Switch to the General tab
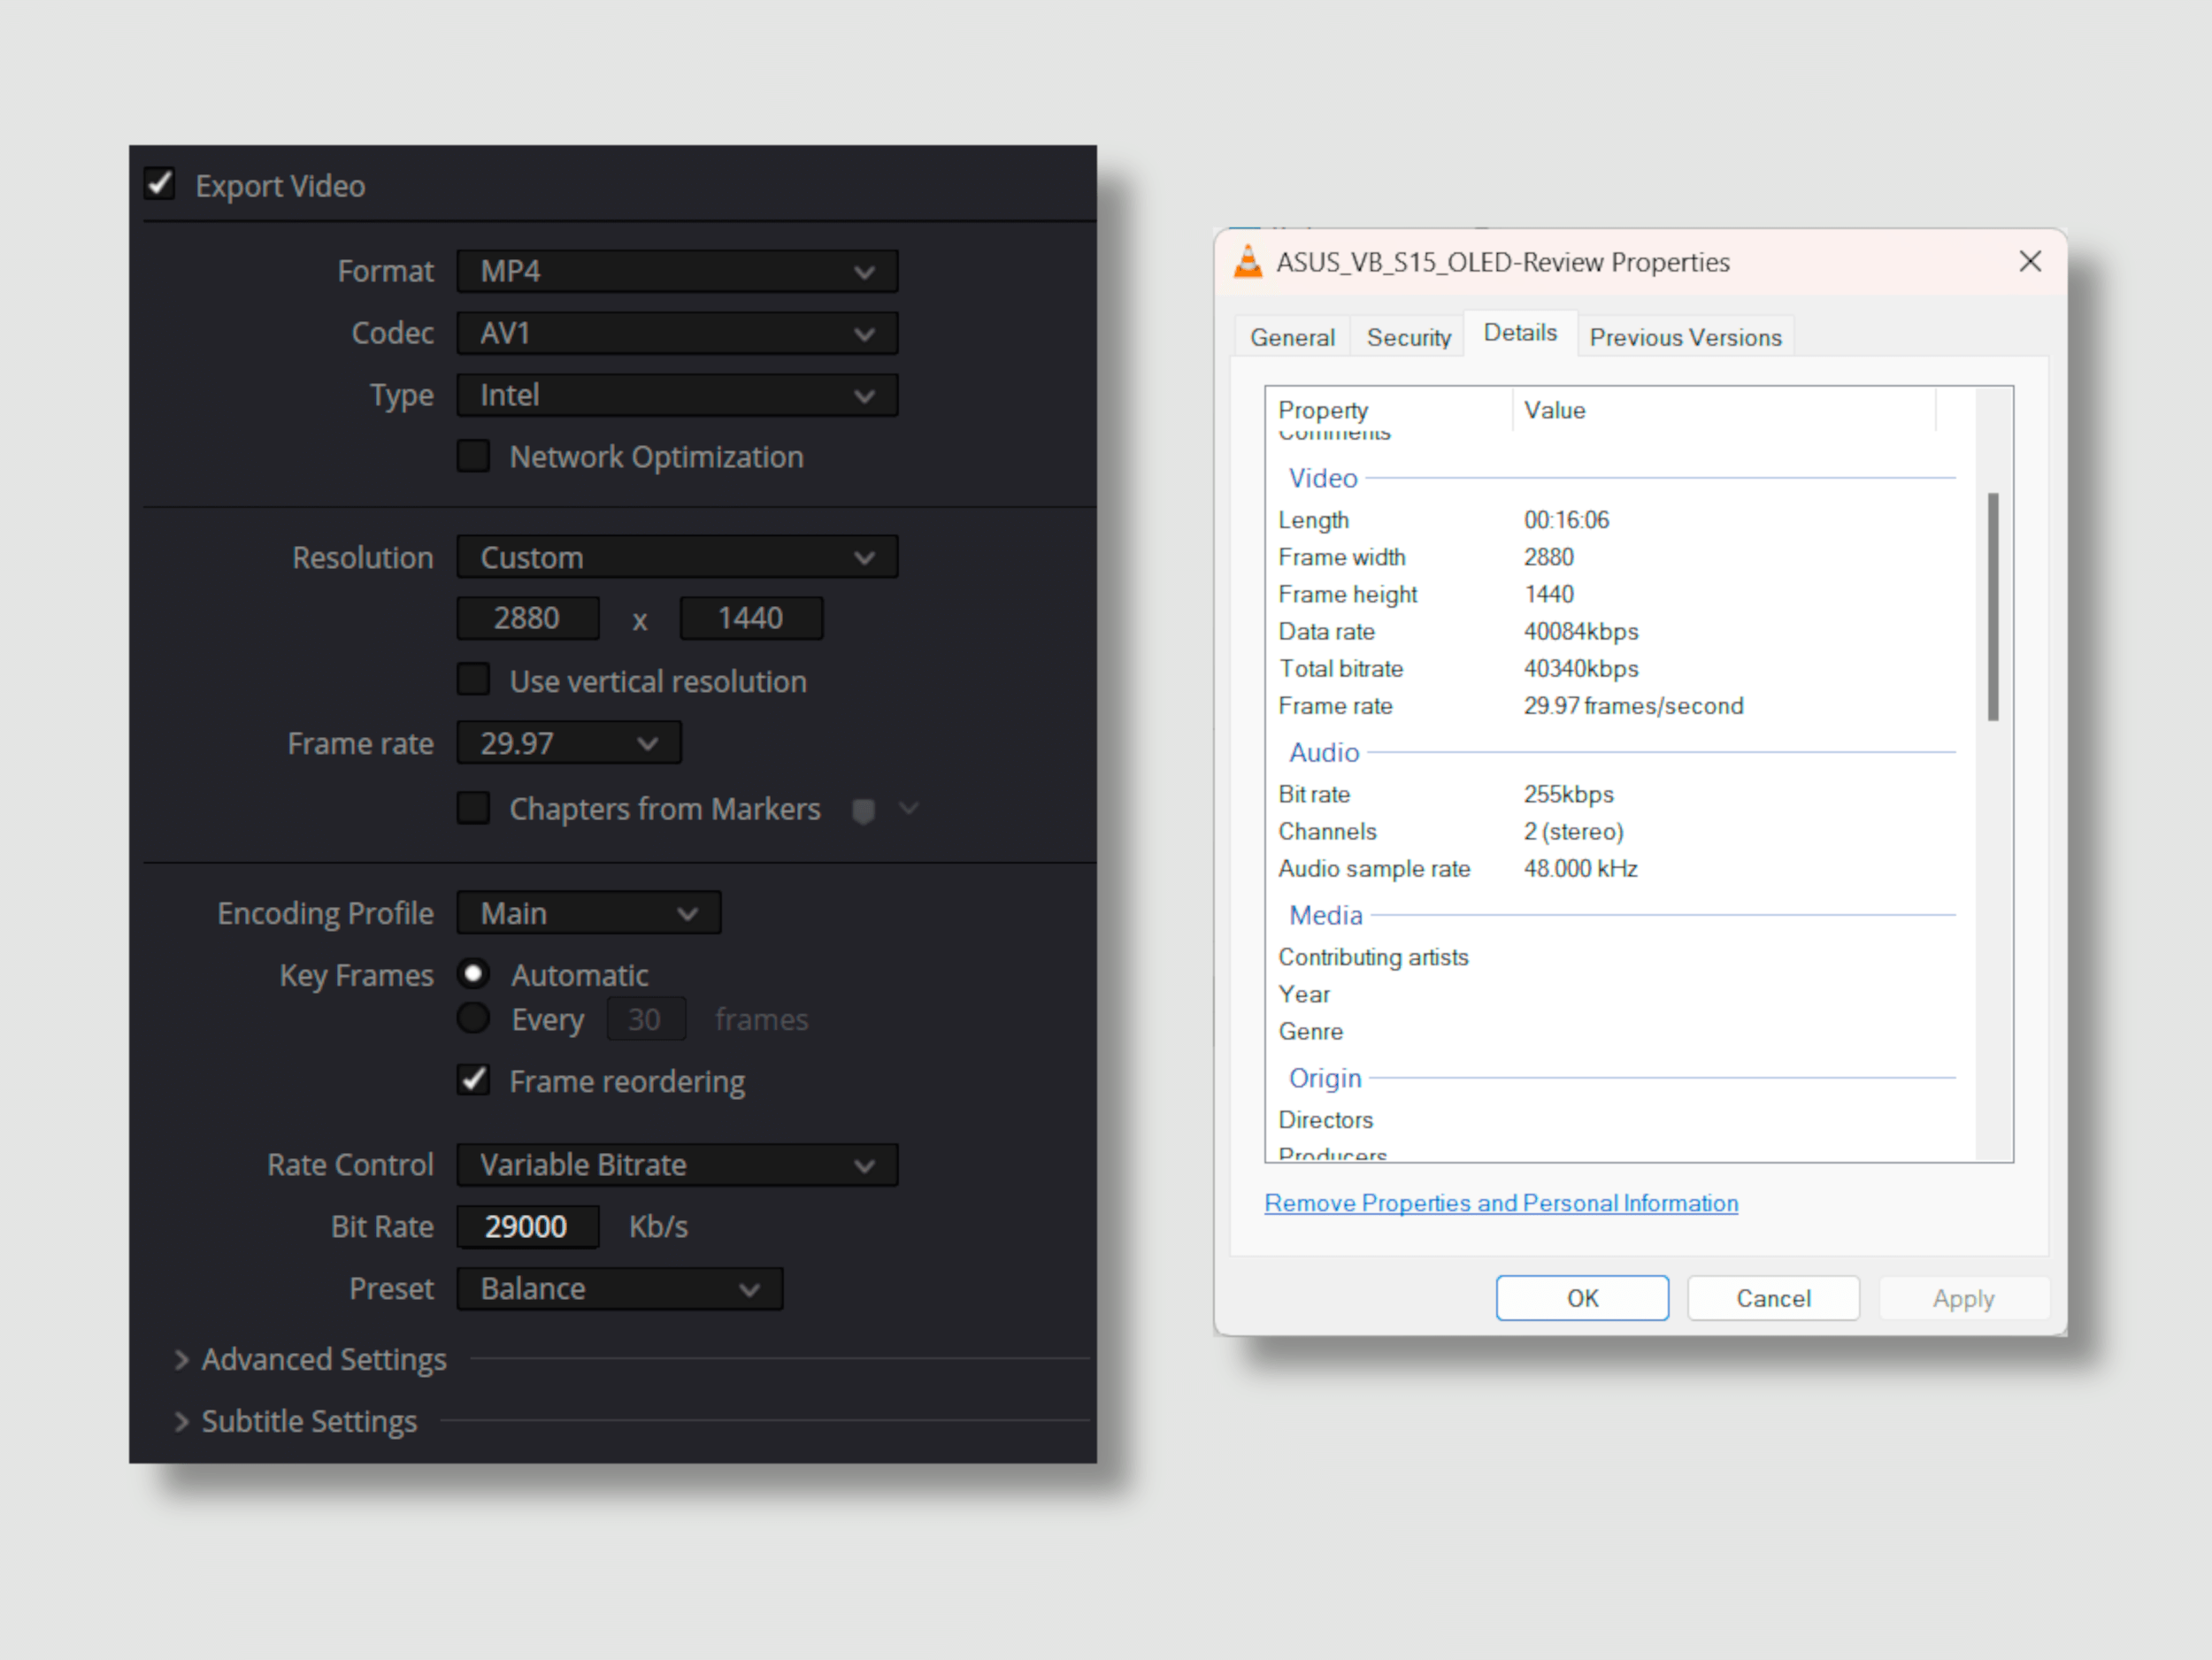Screen dimensions: 2212x1660 coord(1292,338)
